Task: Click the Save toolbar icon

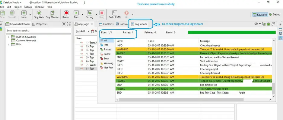Action: pos(2,14)
